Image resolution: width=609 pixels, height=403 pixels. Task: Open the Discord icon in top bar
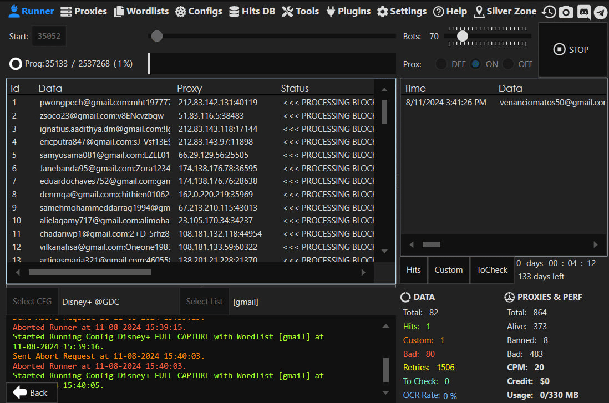[x=583, y=12]
